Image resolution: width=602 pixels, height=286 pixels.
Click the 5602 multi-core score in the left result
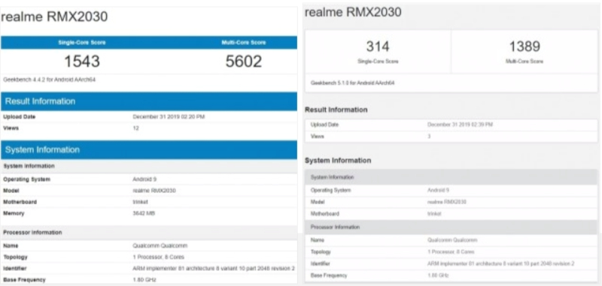244,62
